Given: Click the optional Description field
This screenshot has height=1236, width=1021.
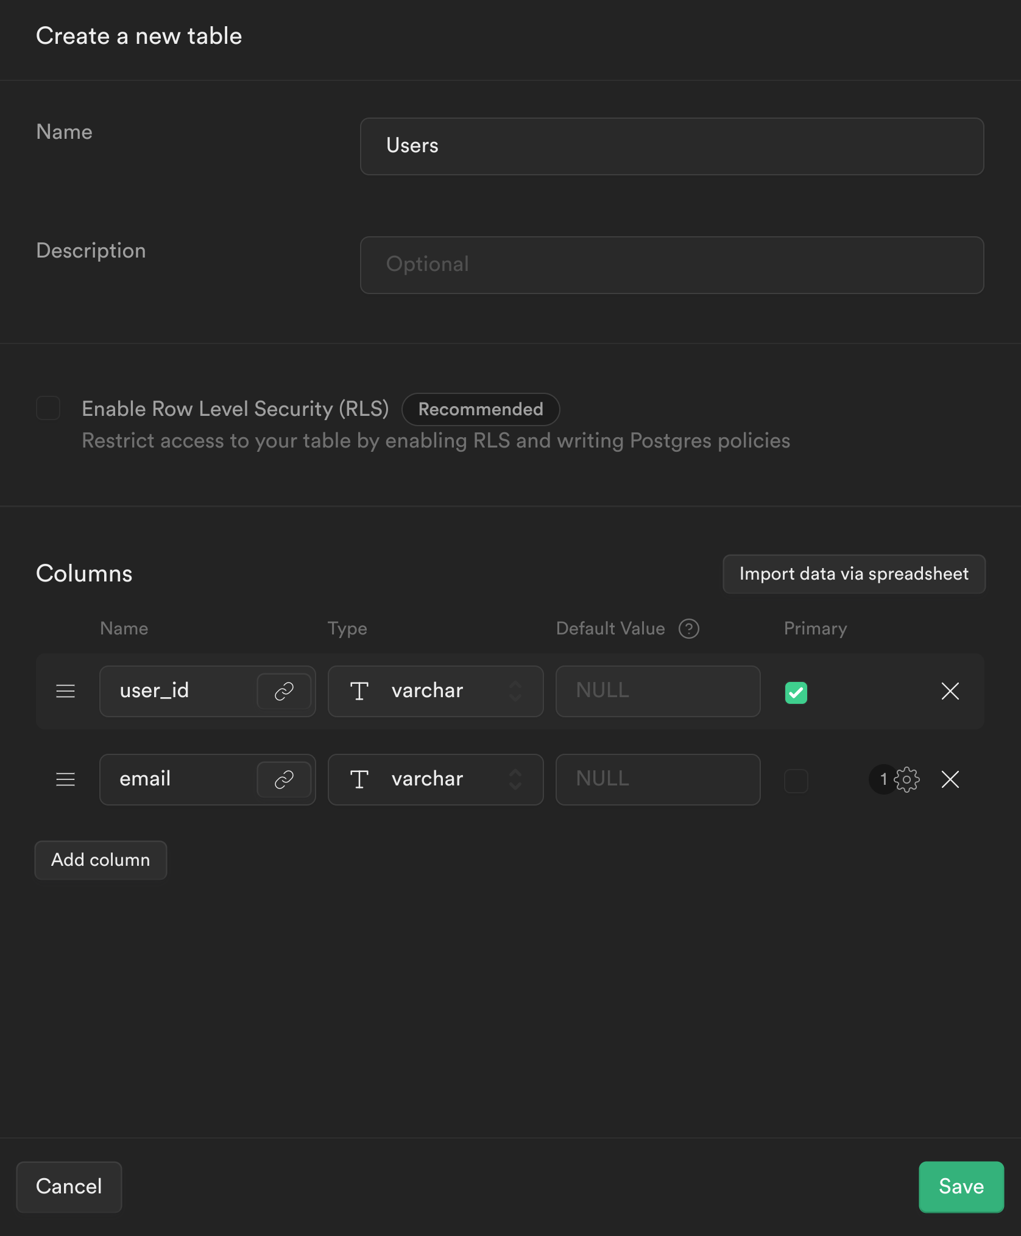Looking at the screenshot, I should (671, 265).
